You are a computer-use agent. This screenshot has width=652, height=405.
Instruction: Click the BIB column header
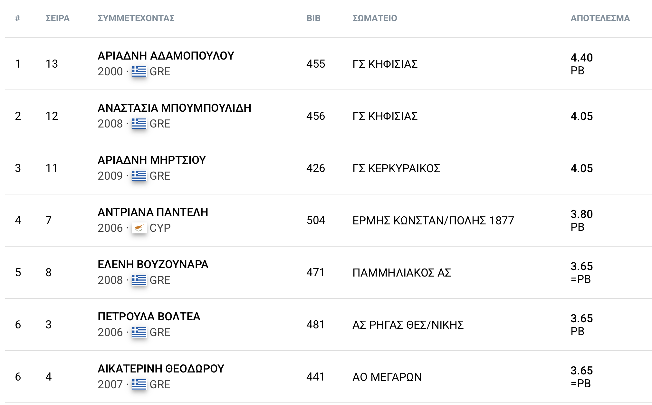coord(313,18)
